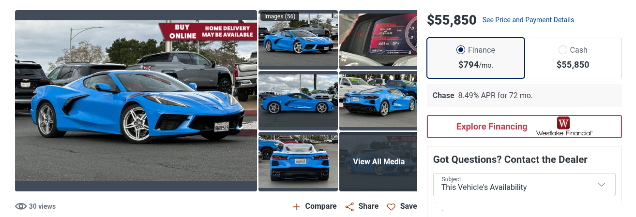This screenshot has width=636, height=217.
Task: Open See Price and Payment Details
Action: tap(528, 20)
